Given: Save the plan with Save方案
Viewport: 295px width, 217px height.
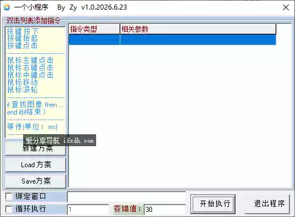Looking at the screenshot, I should point(36,181).
